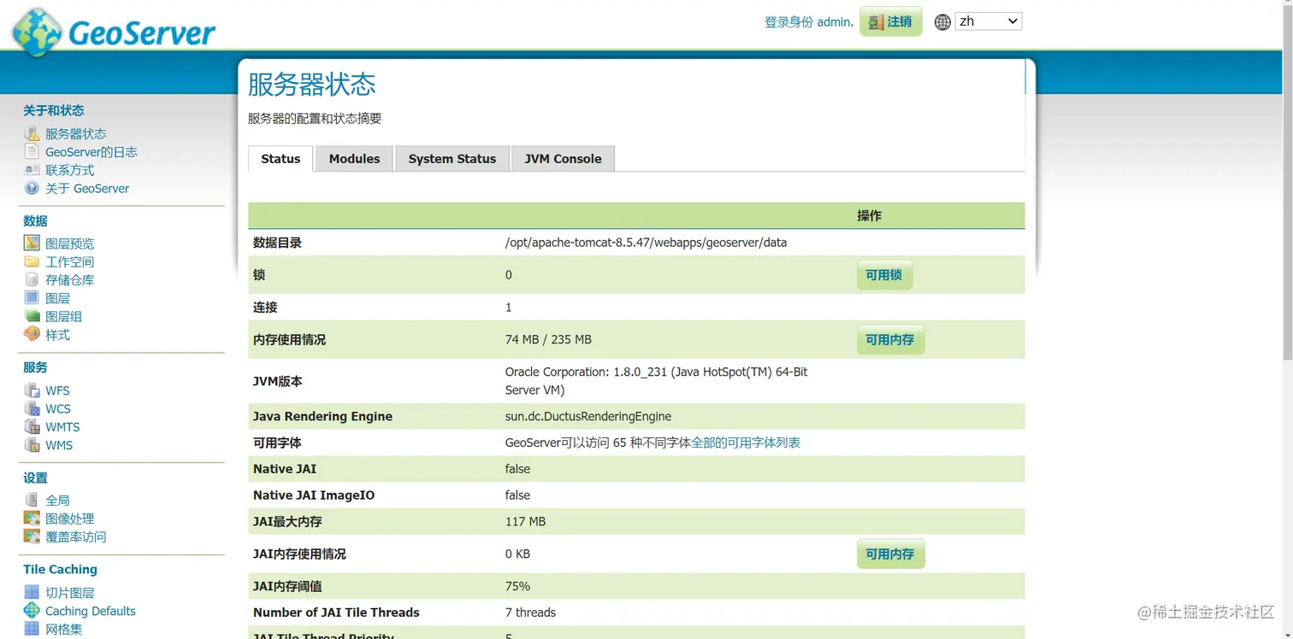Click the WMS service icon
Image resolution: width=1293 pixels, height=639 pixels.
tap(32, 445)
